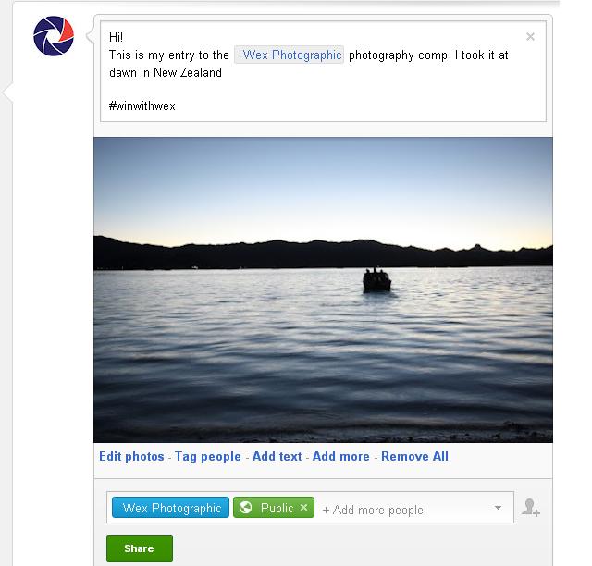This screenshot has height=566, width=592.
Task: Open the attached lake sunrise photo
Action: [323, 289]
